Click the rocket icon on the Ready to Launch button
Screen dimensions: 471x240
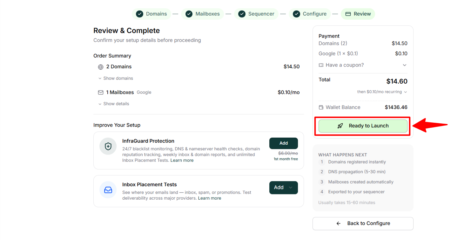point(340,126)
